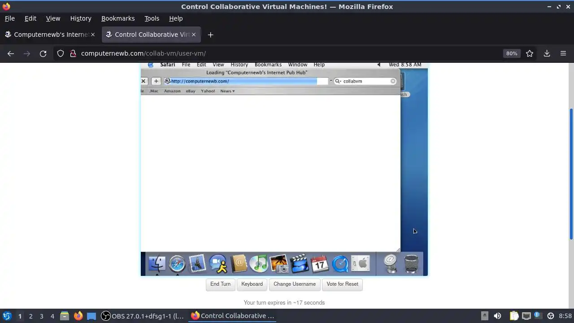Switch to workspace 2 on taskbar

click(30, 316)
